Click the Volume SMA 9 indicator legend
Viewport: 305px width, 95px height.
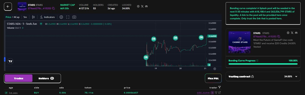pos(15,28)
